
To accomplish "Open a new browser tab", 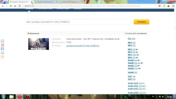I will [x=86, y=2].
